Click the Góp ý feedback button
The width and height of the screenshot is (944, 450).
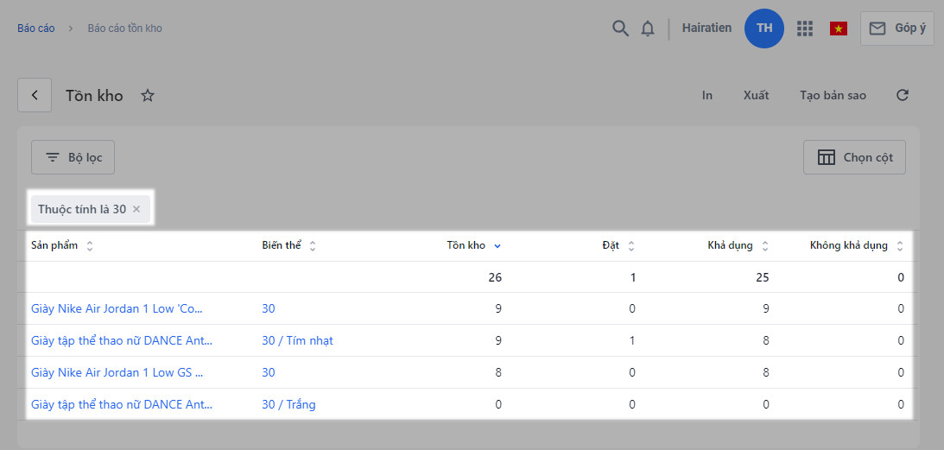[896, 29]
